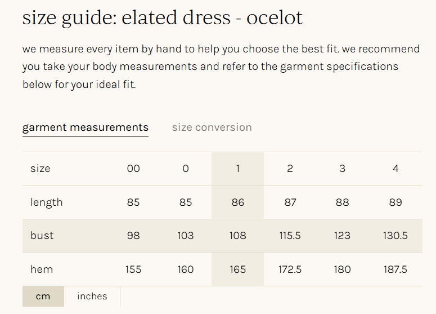Click the bust value 115.5
The width and height of the screenshot is (436, 314).
tap(290, 236)
